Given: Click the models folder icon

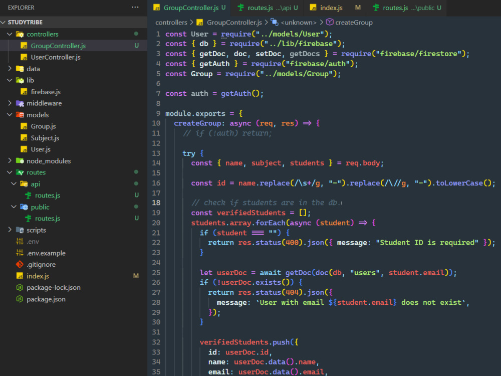Looking at the screenshot, I should point(20,114).
